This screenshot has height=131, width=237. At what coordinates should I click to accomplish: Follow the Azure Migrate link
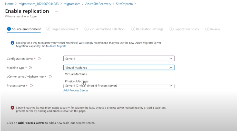(x=58, y=46)
